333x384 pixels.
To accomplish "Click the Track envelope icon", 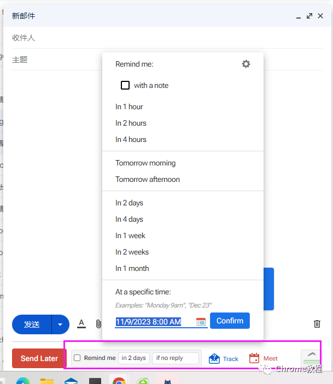I will tap(214, 358).
